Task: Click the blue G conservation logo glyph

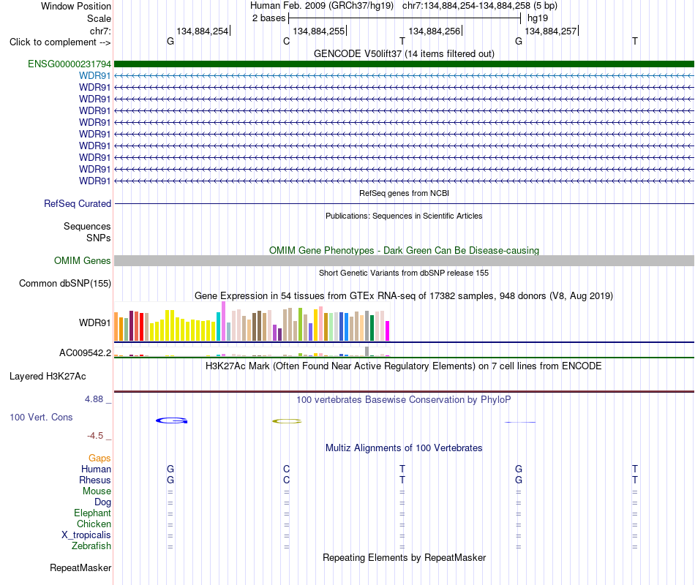Action: [x=171, y=420]
